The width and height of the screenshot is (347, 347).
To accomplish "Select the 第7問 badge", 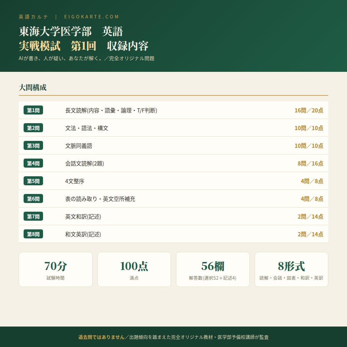I will (33, 217).
